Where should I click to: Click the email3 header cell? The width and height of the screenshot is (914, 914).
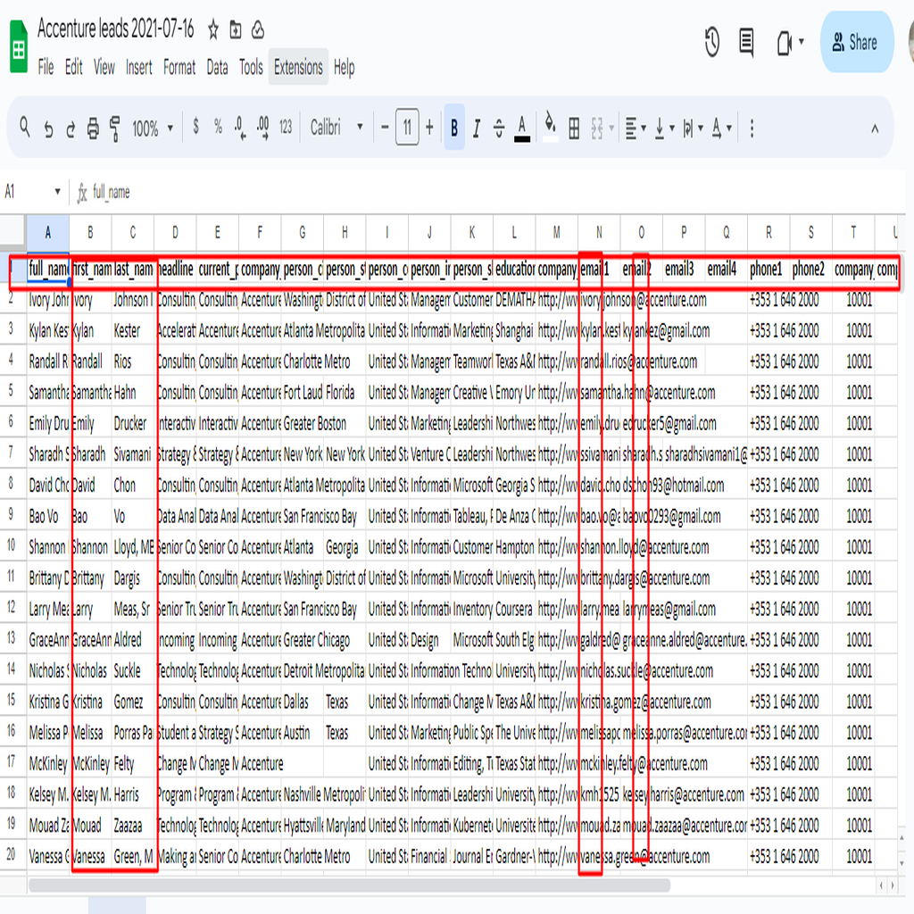click(x=683, y=269)
